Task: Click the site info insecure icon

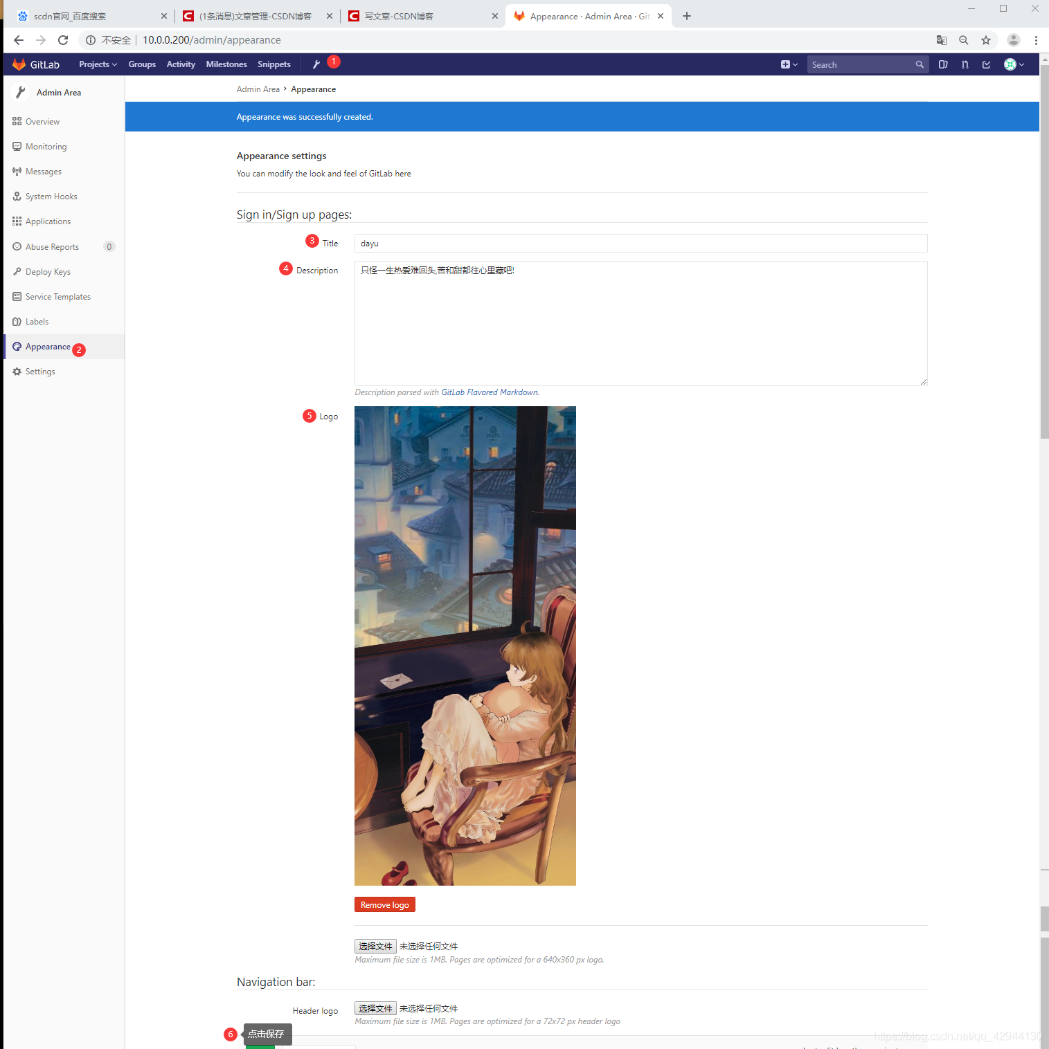Action: (x=90, y=40)
